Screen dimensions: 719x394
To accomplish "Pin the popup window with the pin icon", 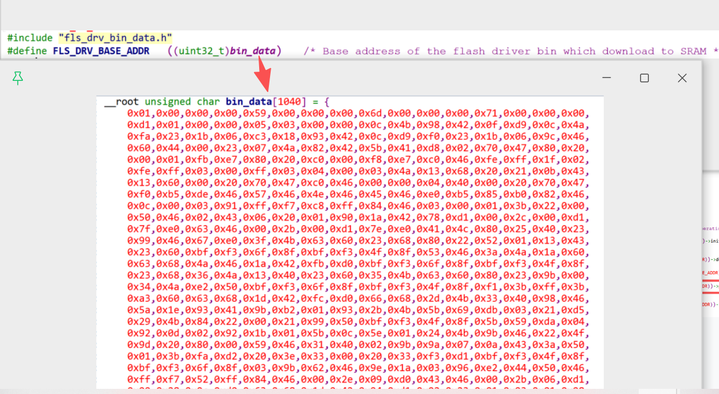I will 18,79.
